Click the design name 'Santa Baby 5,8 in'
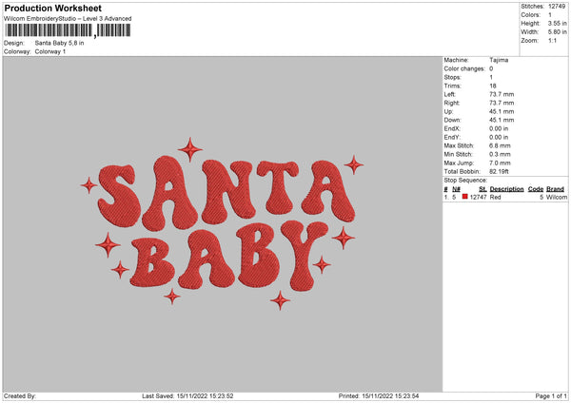Viewport: 571px width, 403px height. tap(59, 43)
